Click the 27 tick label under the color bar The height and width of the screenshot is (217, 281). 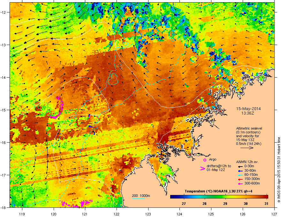184,204
